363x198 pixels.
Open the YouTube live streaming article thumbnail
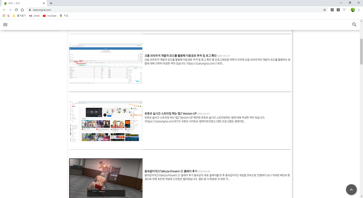(x=106, y=121)
